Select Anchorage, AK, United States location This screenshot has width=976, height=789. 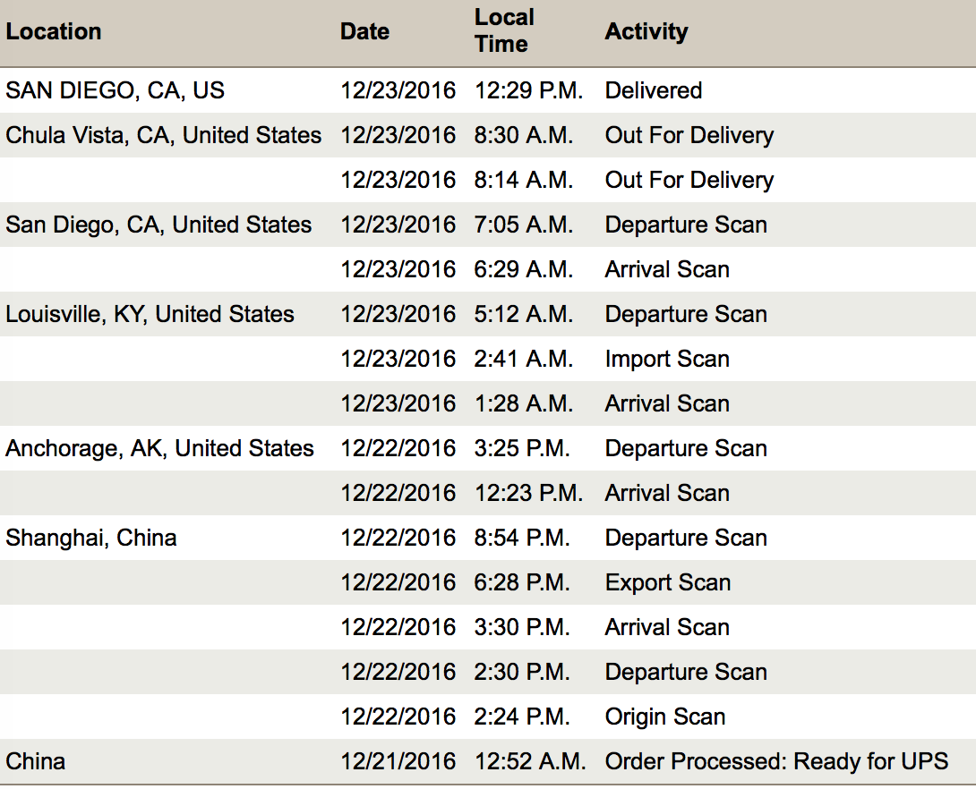159,448
